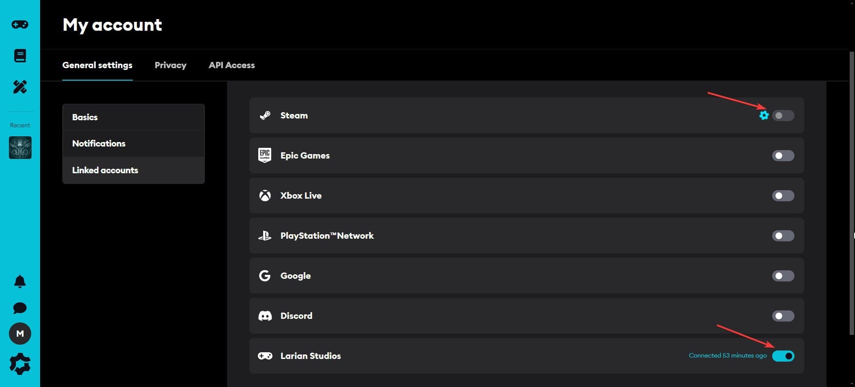Click the Larian Studios controller icon

coord(265,356)
